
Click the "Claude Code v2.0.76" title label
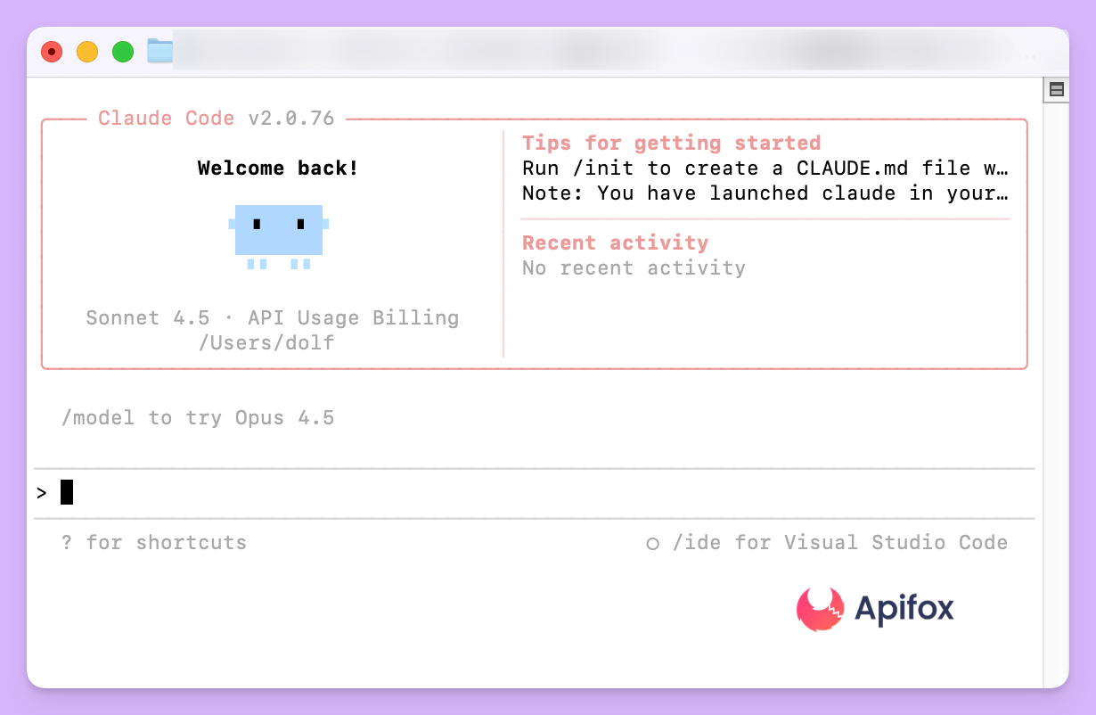[x=216, y=118]
